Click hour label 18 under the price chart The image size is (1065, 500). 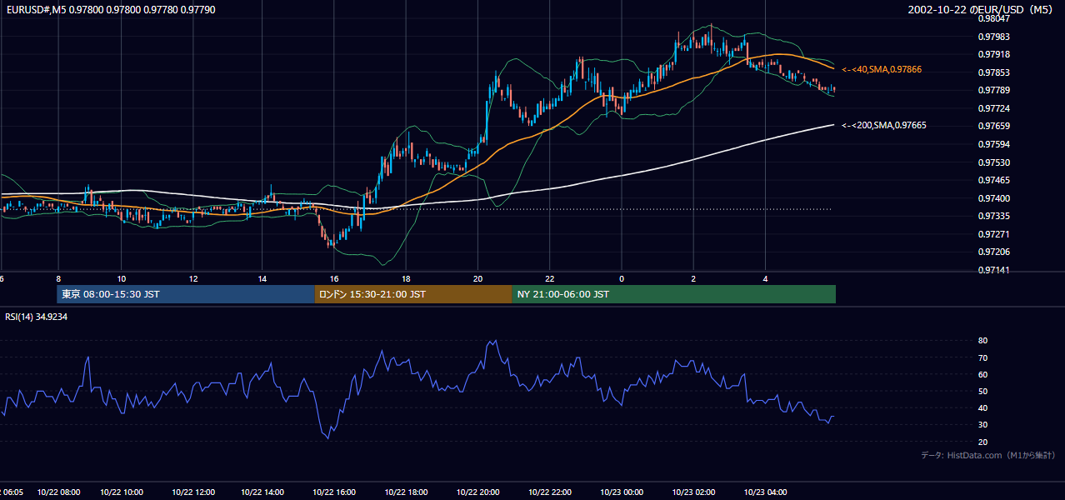pyautogui.click(x=405, y=278)
